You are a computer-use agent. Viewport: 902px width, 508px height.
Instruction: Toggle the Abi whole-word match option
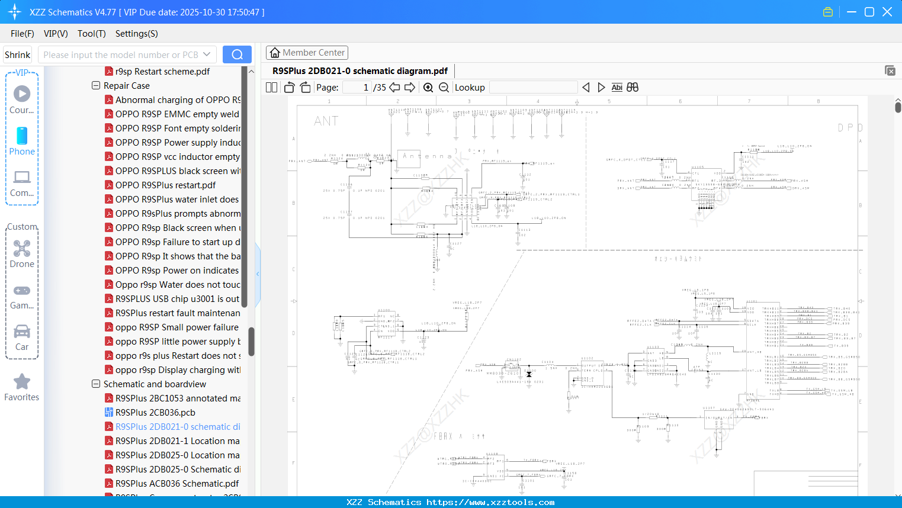[617, 88]
